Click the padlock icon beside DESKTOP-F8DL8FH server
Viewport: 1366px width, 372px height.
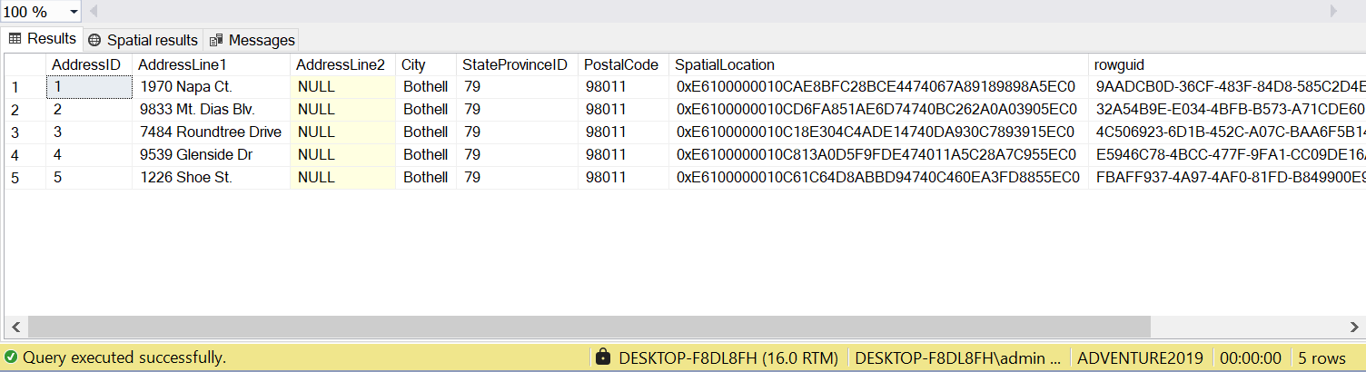click(602, 357)
